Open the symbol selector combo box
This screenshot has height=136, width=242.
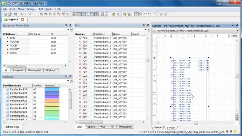click(x=196, y=31)
